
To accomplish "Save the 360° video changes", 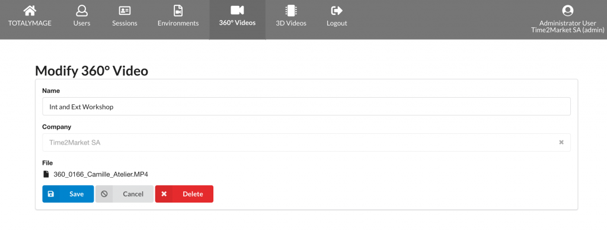I will (68, 194).
